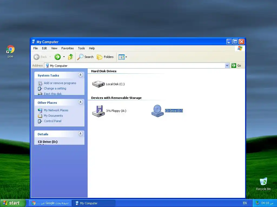277x207 pixels.
Task: Maximize the My Computer window
Action: tap(235, 42)
